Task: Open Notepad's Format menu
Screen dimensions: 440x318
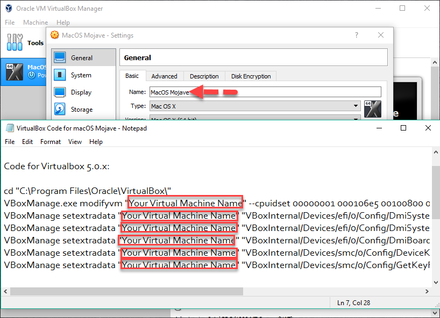Action: click(x=51, y=142)
